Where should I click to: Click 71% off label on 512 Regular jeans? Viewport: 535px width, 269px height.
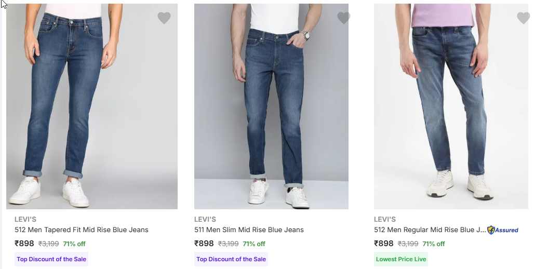(434, 244)
